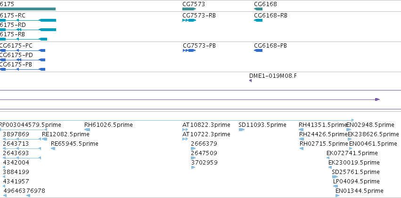The width and height of the screenshot is (401, 198).
Task: Select the CG6168 gene arrow glyph
Action: coord(258,9)
